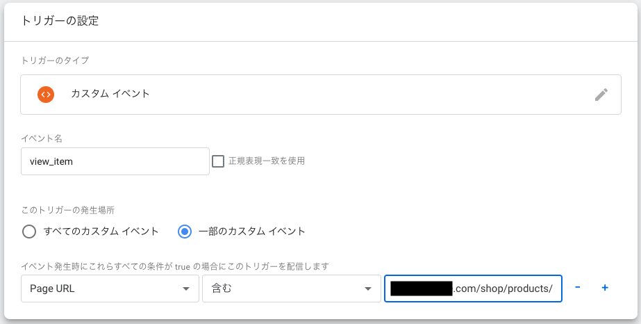The width and height of the screenshot is (641, 324).
Task: Select the すべてのカスタム イベント radio button
Action: tap(29, 232)
